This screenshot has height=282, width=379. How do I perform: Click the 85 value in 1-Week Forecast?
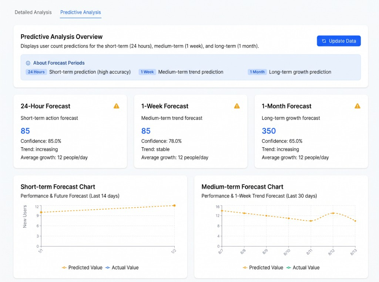click(x=146, y=131)
